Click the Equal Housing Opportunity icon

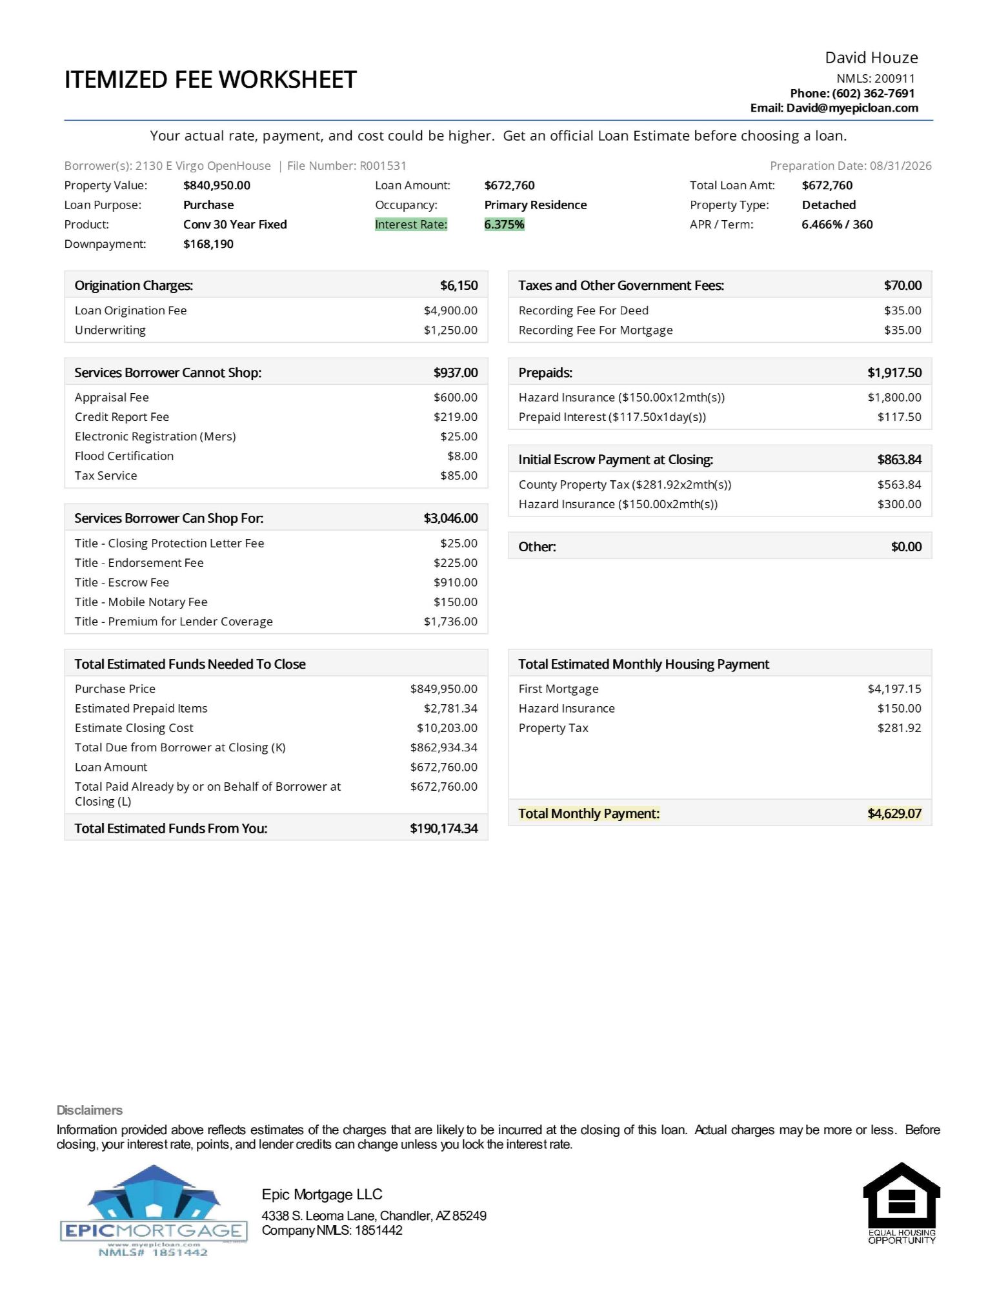(901, 1203)
